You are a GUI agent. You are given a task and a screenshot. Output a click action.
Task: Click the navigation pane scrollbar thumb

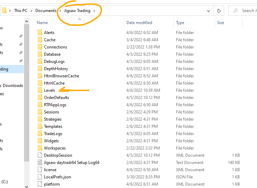26,92
